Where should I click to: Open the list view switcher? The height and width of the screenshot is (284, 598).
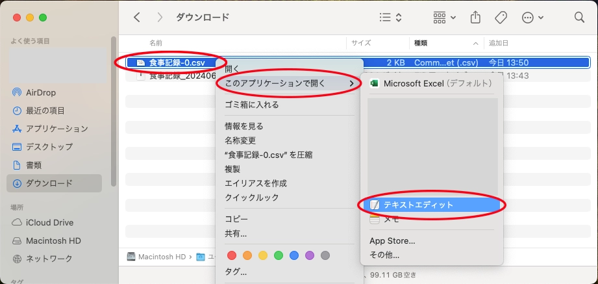390,17
